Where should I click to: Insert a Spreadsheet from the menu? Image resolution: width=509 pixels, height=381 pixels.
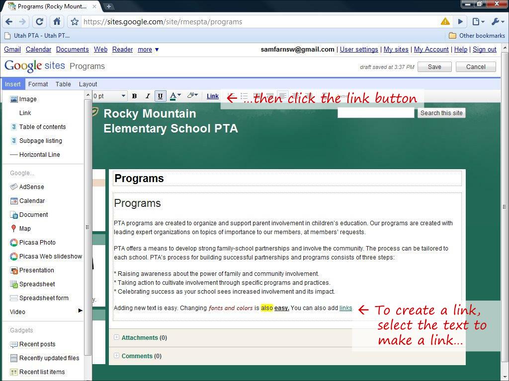point(32,284)
